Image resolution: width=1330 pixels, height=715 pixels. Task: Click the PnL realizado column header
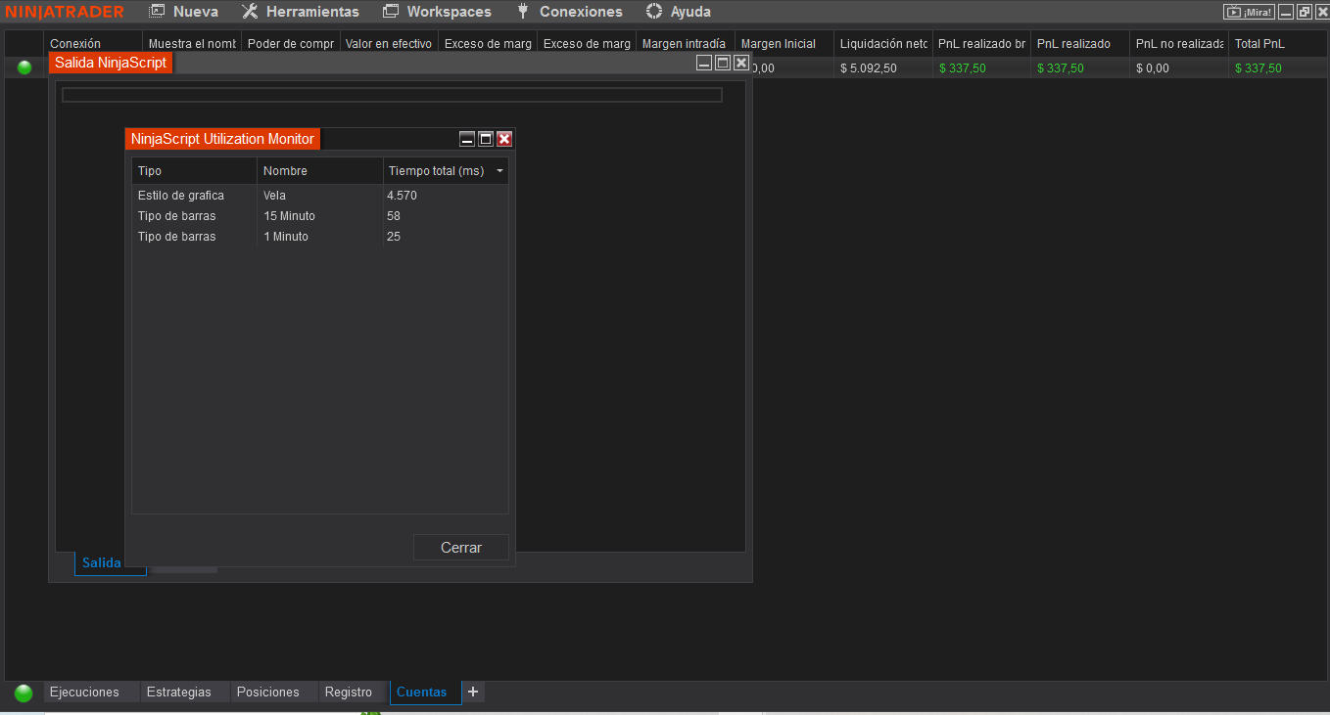(x=1080, y=44)
